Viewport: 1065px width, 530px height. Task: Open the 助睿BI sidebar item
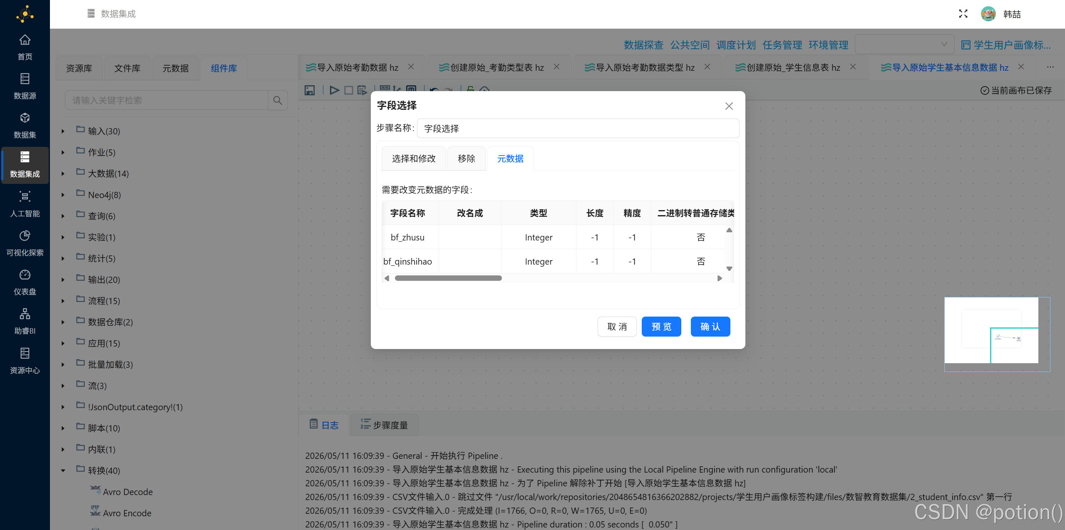(25, 321)
